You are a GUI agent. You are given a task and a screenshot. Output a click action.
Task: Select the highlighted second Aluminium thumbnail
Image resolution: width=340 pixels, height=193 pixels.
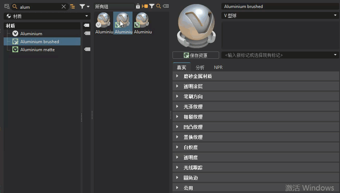123,23
